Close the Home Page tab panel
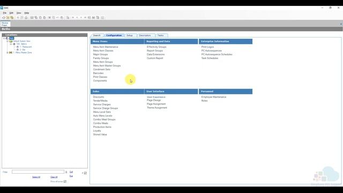 [x=341, y=24]
